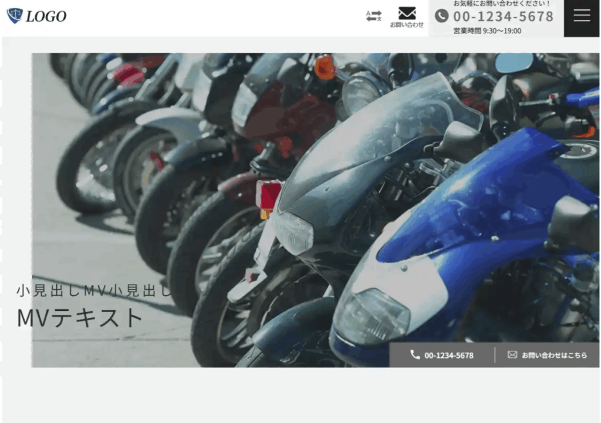The height and width of the screenshot is (423, 601).
Task: Open the language translate icon
Action: pos(374,16)
